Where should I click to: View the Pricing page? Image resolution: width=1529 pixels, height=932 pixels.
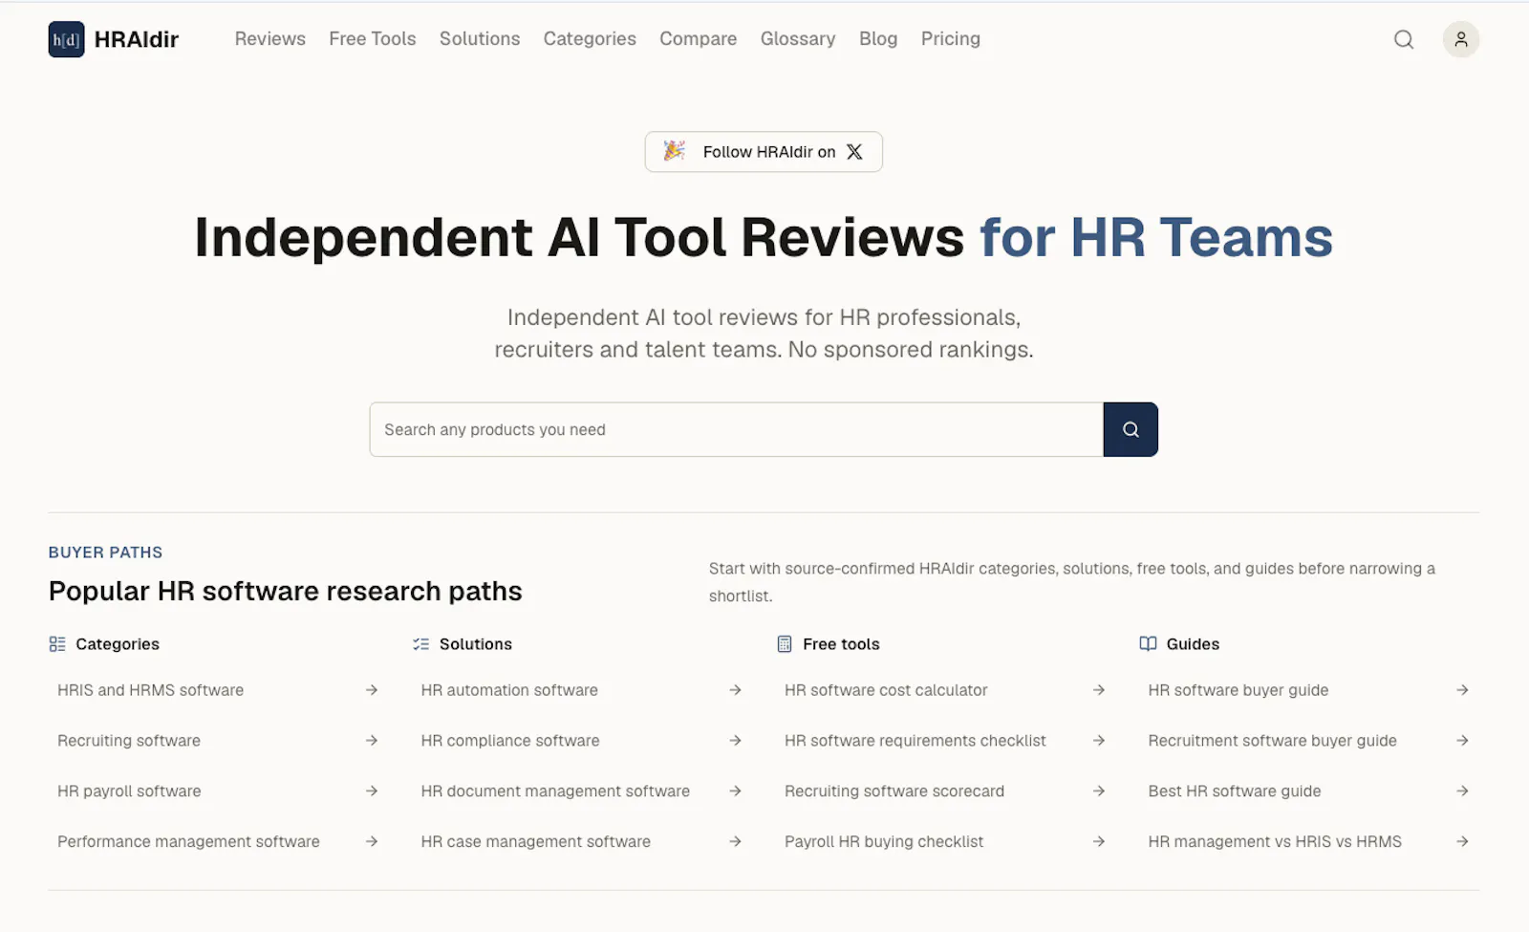[x=951, y=39]
